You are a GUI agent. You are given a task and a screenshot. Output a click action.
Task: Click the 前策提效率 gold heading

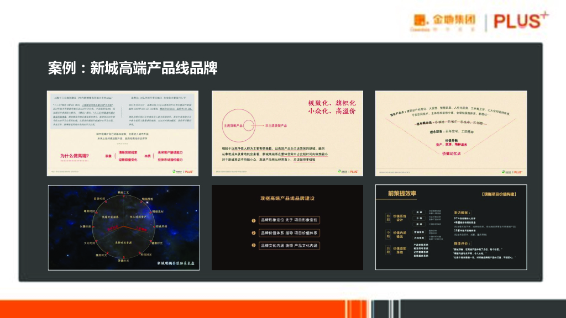(402, 193)
